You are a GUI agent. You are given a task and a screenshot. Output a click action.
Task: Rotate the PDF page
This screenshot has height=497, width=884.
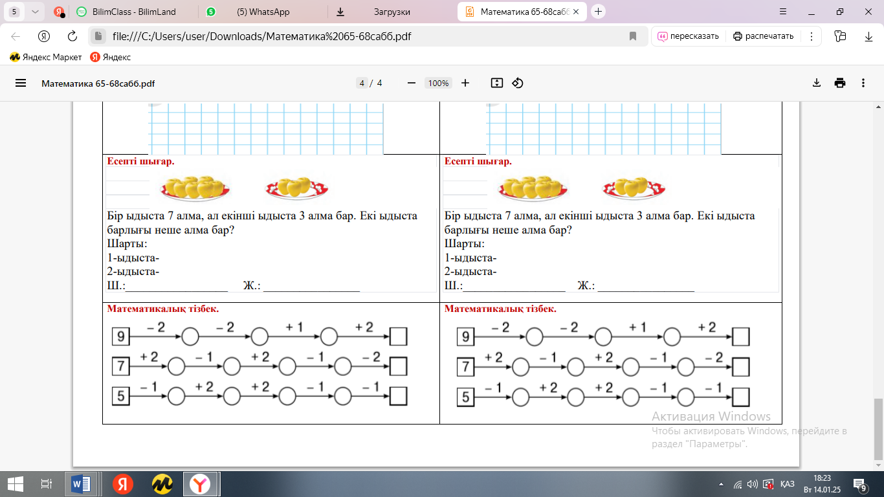pyautogui.click(x=518, y=83)
